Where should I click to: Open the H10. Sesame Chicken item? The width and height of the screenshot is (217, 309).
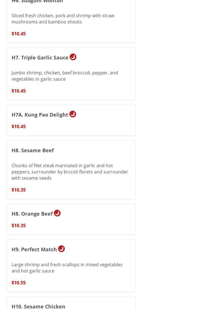38,306
